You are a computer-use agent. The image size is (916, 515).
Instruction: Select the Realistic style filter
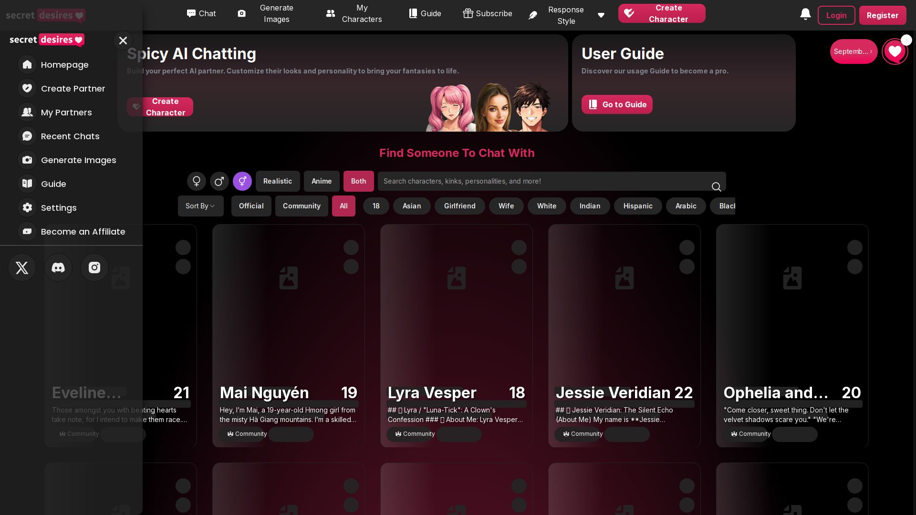[x=278, y=181]
